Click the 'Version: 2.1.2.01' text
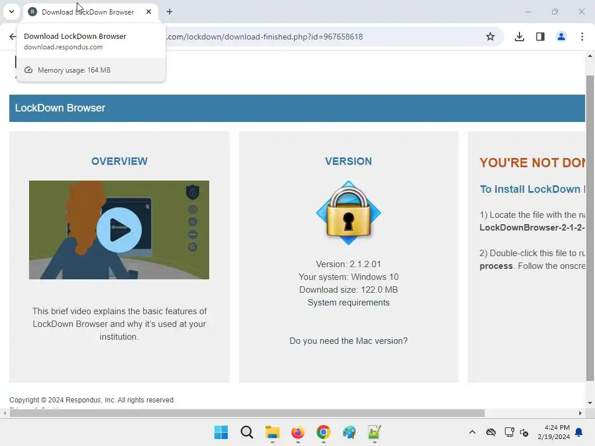Viewport: 595px width, 446px height. click(349, 264)
